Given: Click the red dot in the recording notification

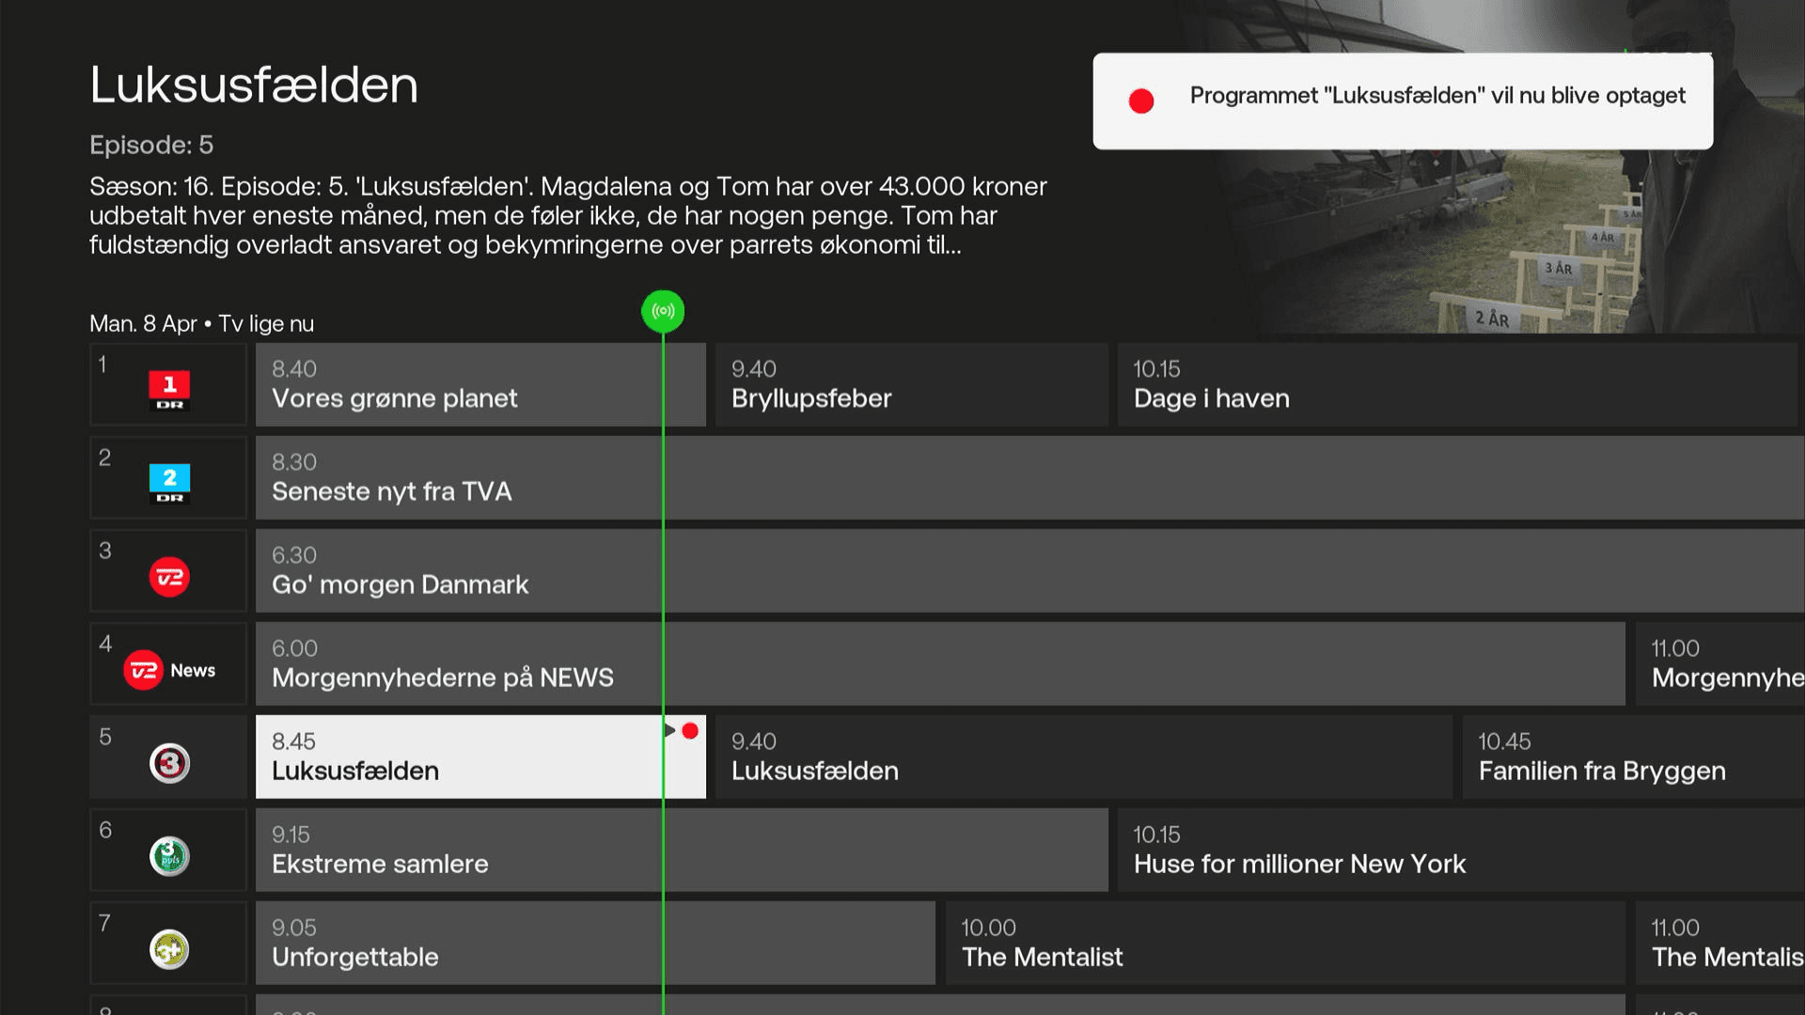Looking at the screenshot, I should point(1141,101).
